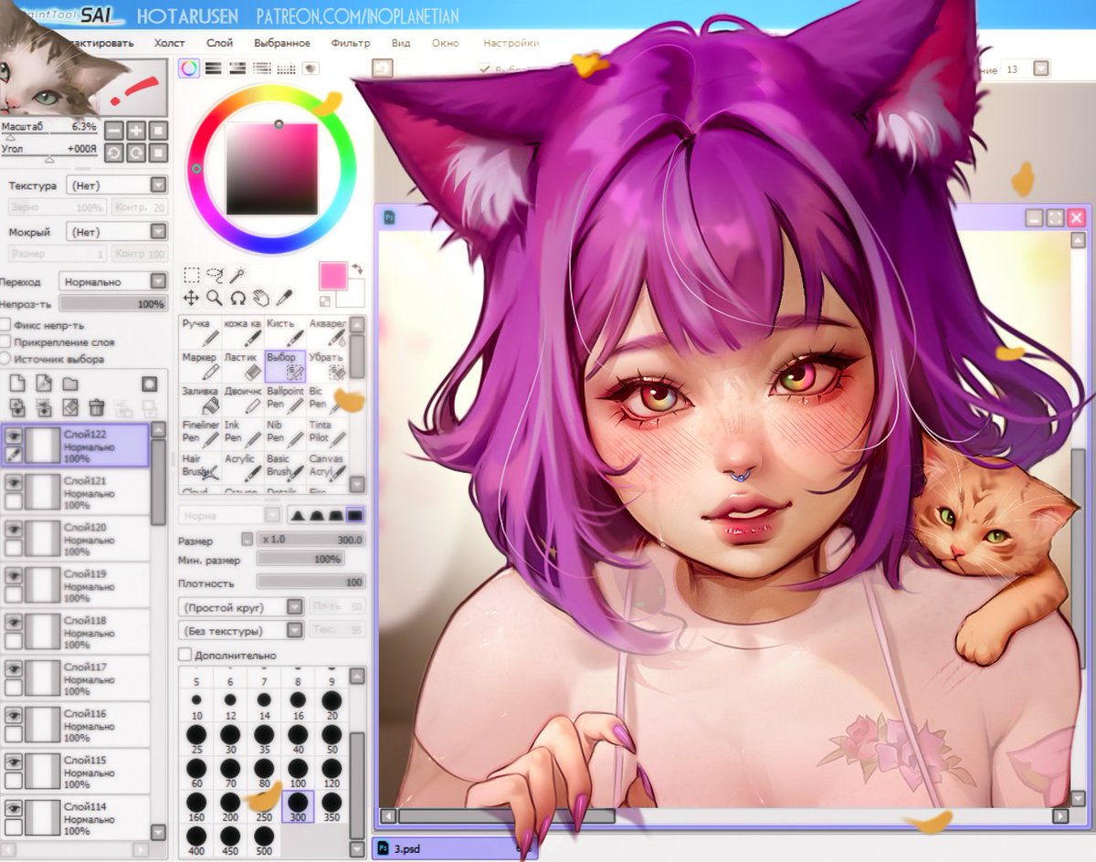This screenshot has height=862, width=1096.
Task: Open the Текстура dropdown
Action: pyautogui.click(x=117, y=185)
